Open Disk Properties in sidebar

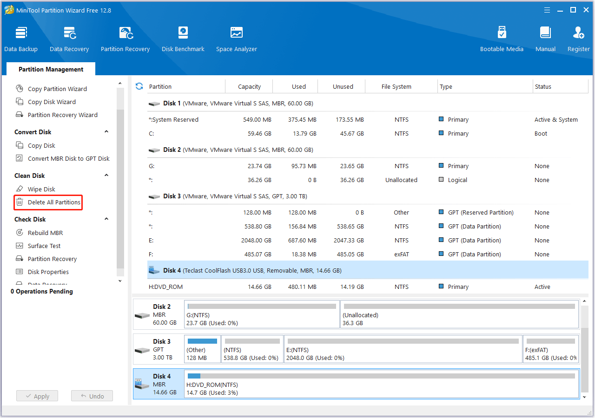[x=48, y=272]
